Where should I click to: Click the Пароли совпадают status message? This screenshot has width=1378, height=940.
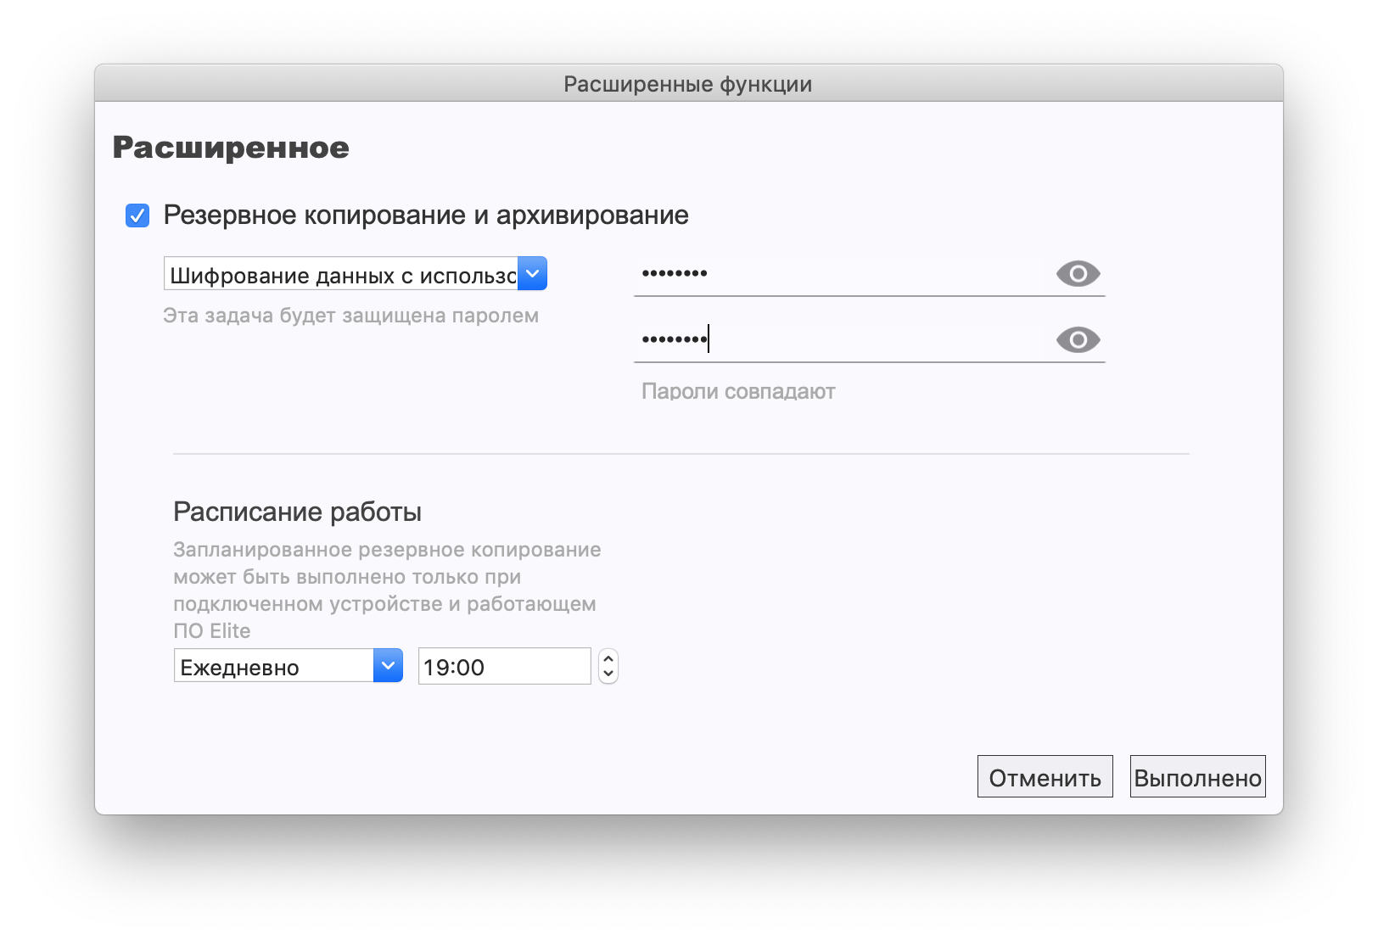coord(738,391)
